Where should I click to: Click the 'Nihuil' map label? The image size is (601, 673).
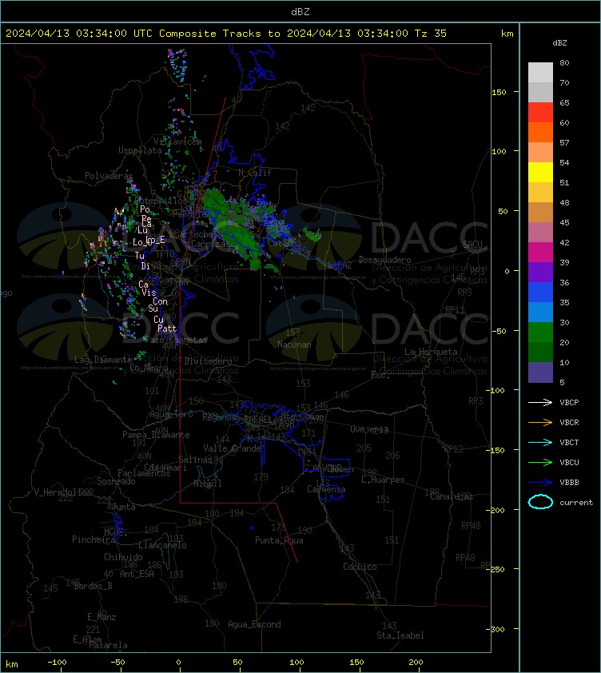(208, 484)
